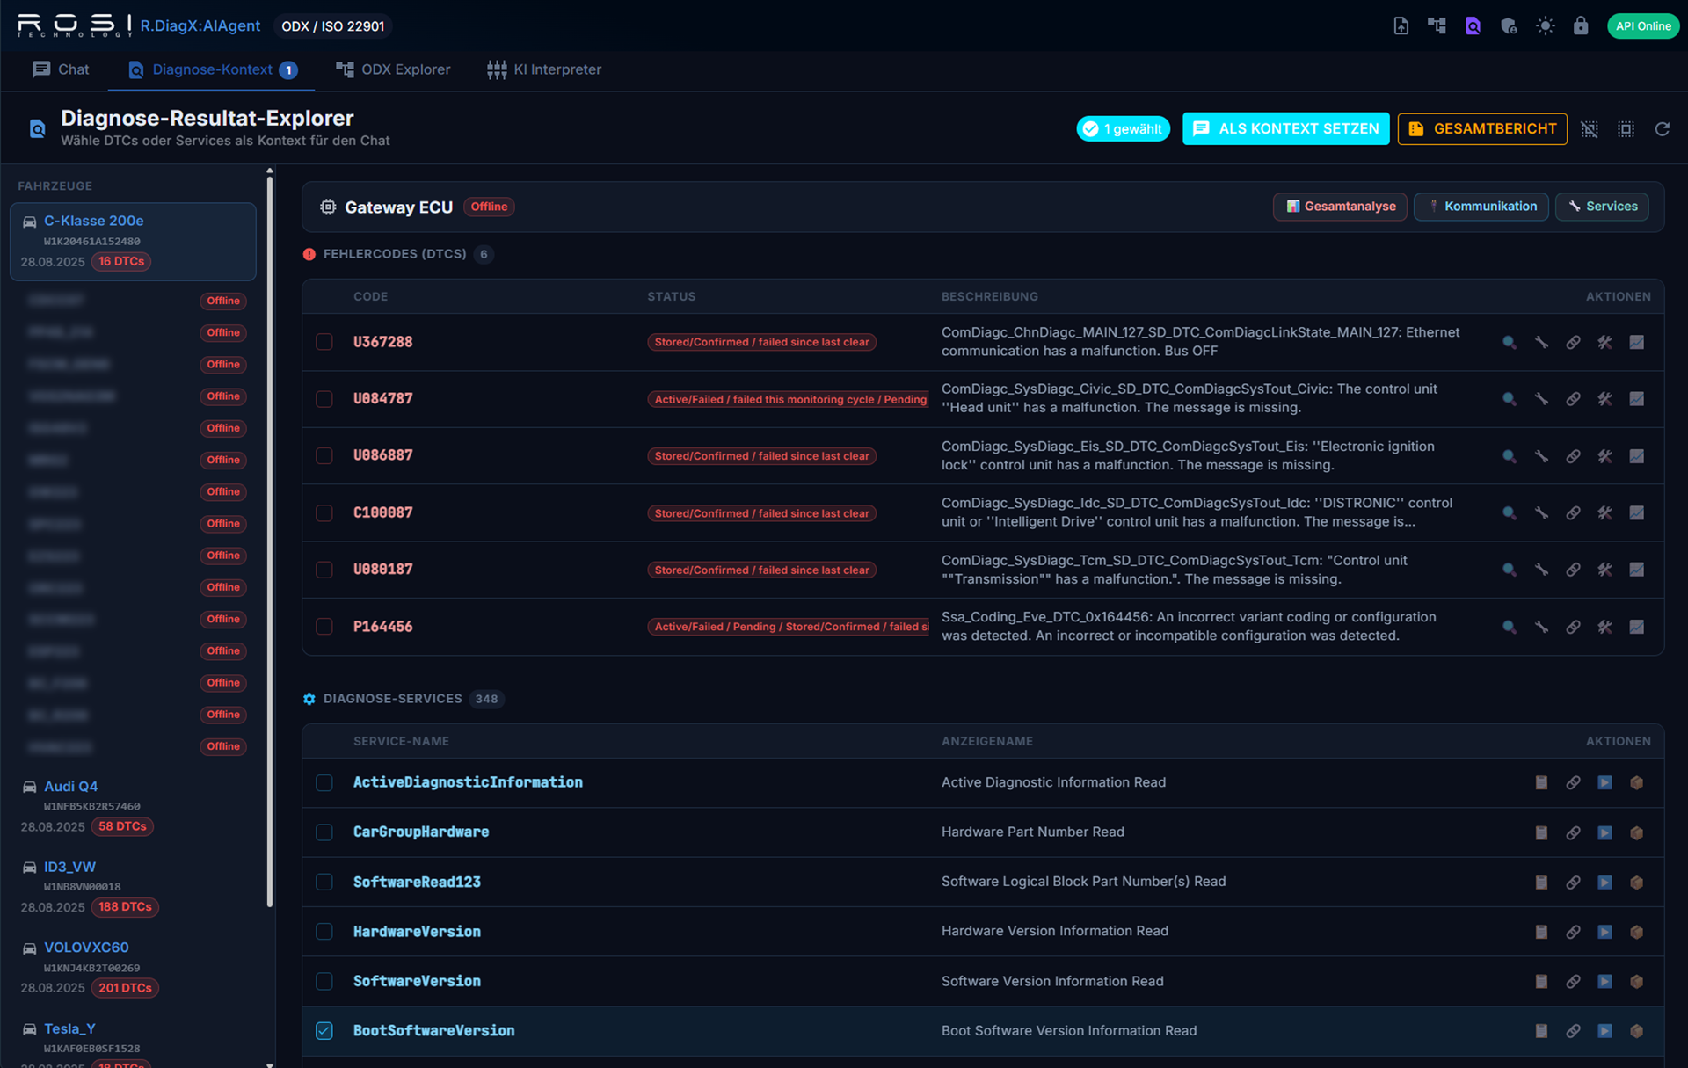Tick checkbox for DTC U080187
The width and height of the screenshot is (1688, 1068).
click(324, 570)
